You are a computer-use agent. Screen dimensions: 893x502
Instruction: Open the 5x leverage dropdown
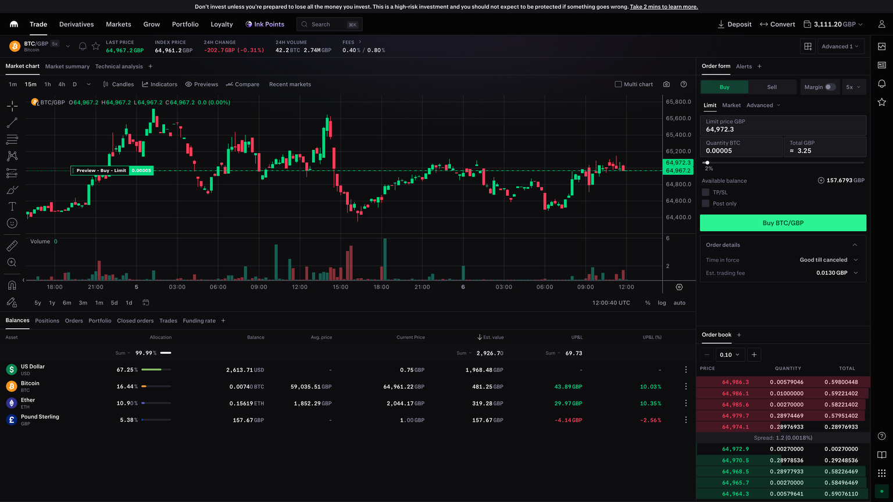coord(854,87)
